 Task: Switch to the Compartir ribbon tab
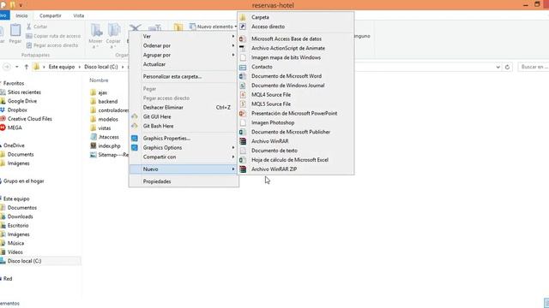(51, 15)
